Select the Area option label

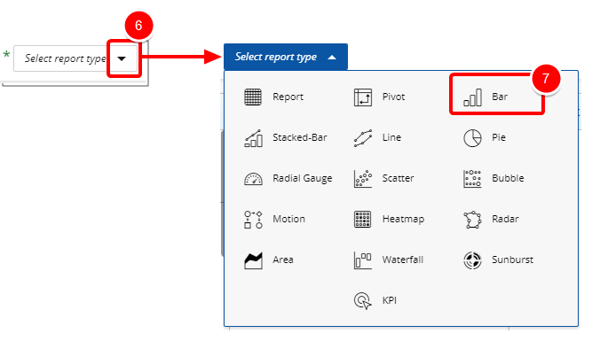pyautogui.click(x=283, y=260)
